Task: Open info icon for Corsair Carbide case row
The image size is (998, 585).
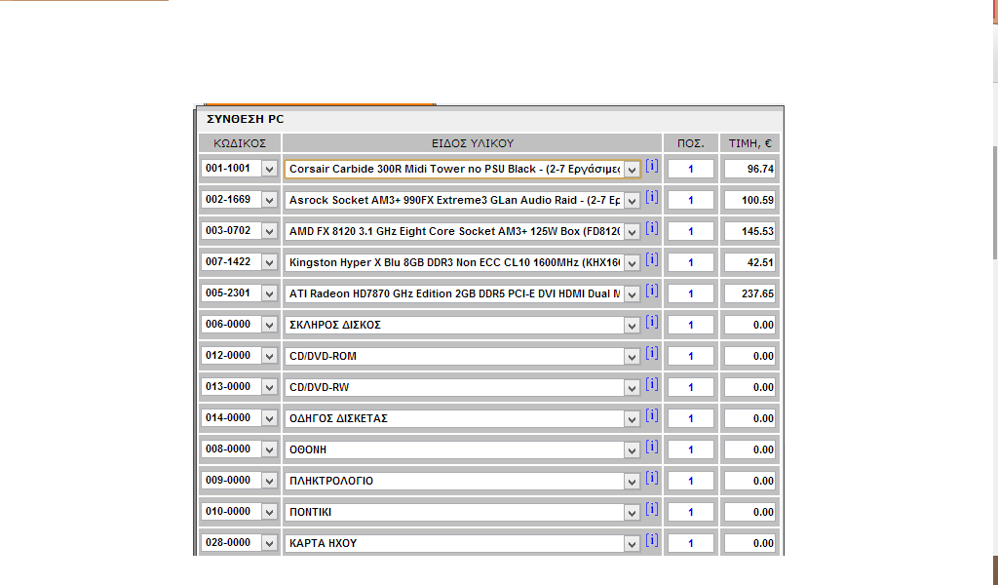Action: 652,166
